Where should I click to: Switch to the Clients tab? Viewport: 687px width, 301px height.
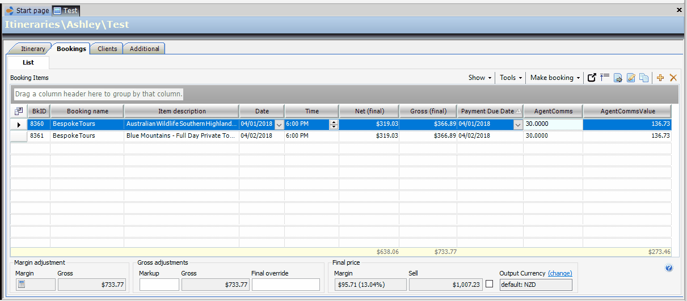pos(107,49)
